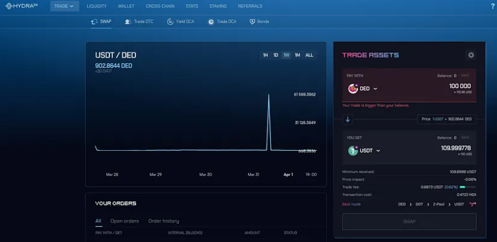Image resolution: width=497 pixels, height=242 pixels.
Task: Show Open orders tab
Action: [125, 221]
